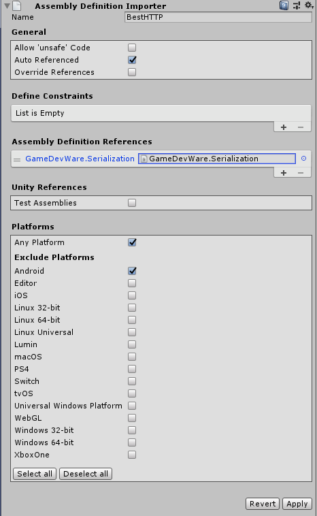Click the List is Empty row
Viewport: 317px width, 516px height.
[161, 113]
